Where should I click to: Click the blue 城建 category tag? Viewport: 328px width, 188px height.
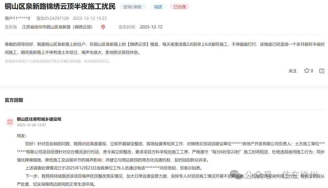[x=158, y=6]
